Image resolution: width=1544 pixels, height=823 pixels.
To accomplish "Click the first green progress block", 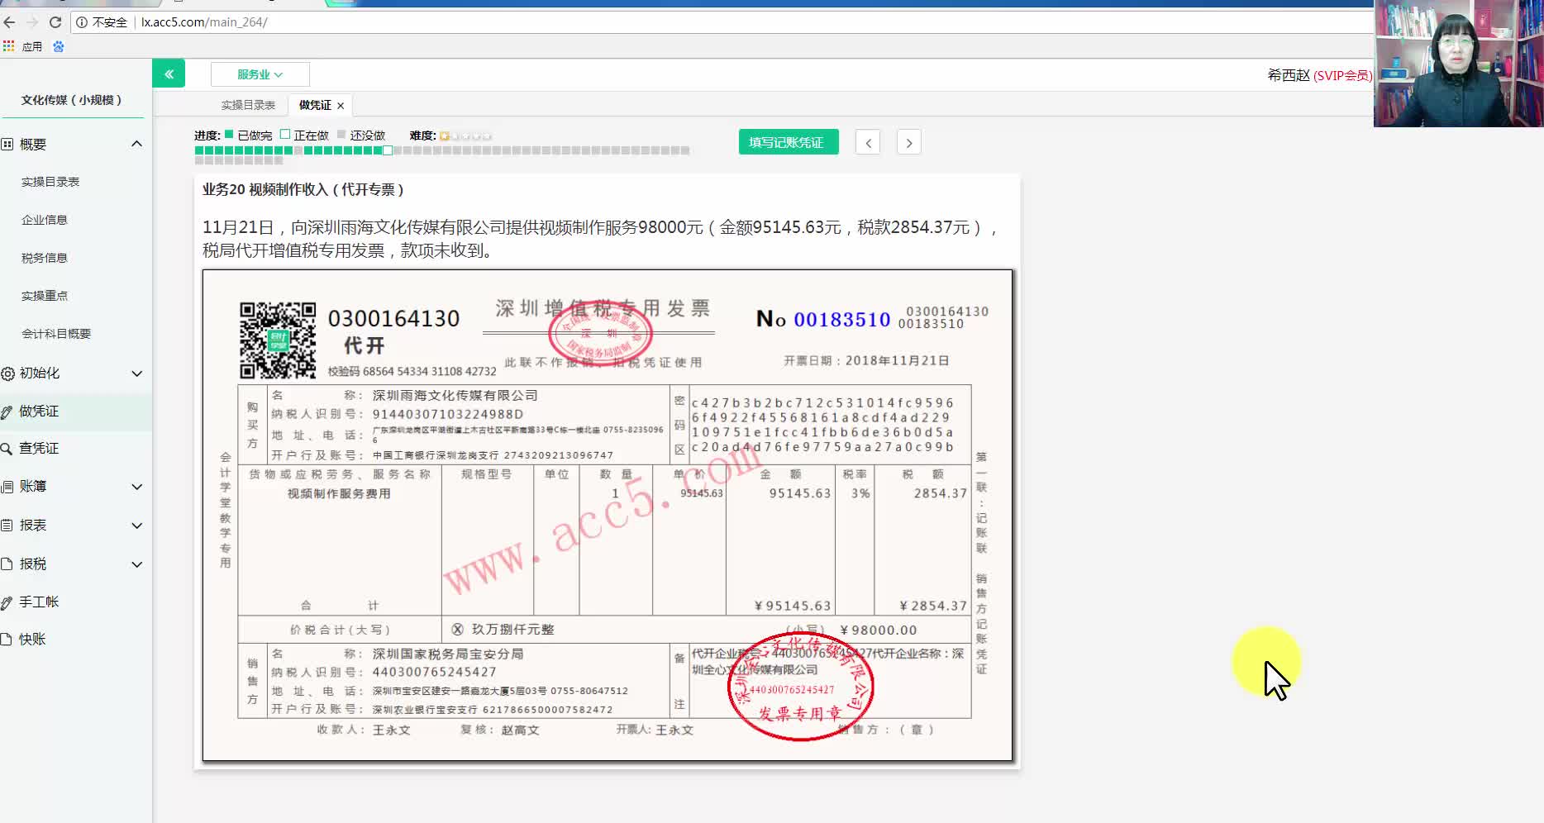I will coord(199,150).
